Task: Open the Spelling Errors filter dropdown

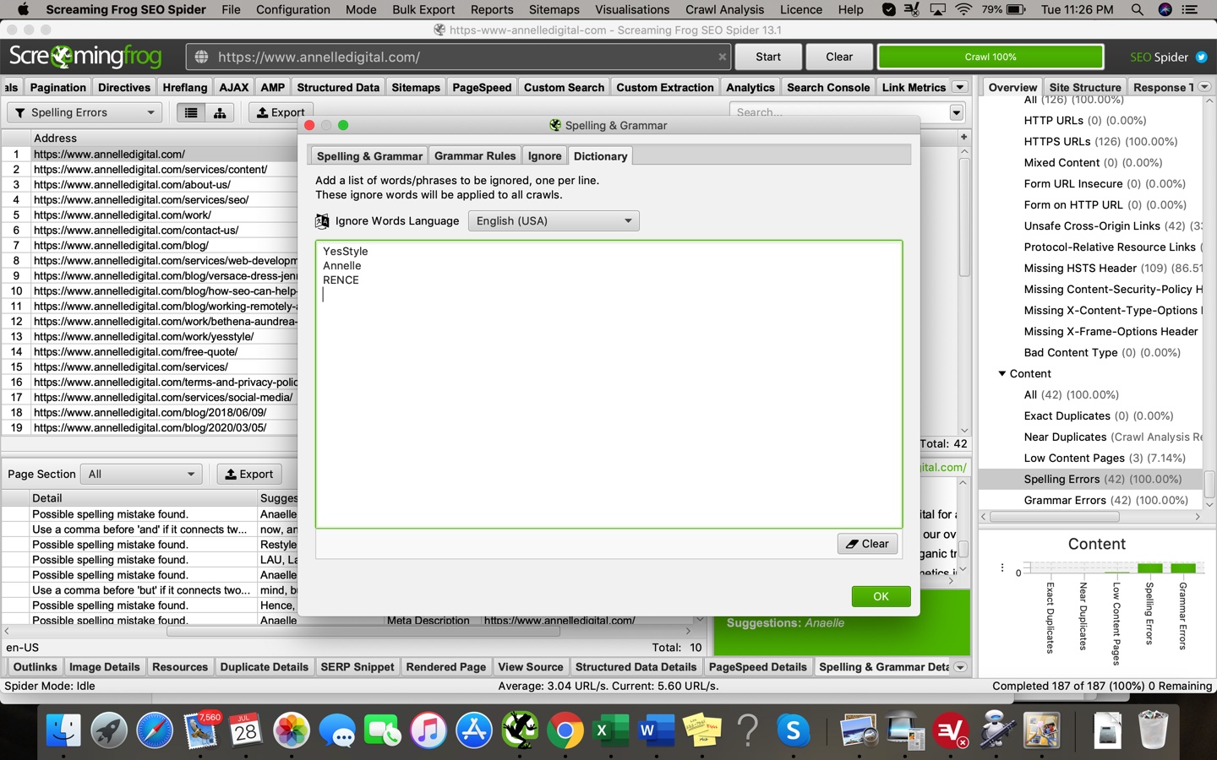Action: coord(85,112)
